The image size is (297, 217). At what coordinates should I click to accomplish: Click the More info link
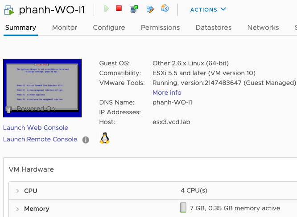[167, 92]
